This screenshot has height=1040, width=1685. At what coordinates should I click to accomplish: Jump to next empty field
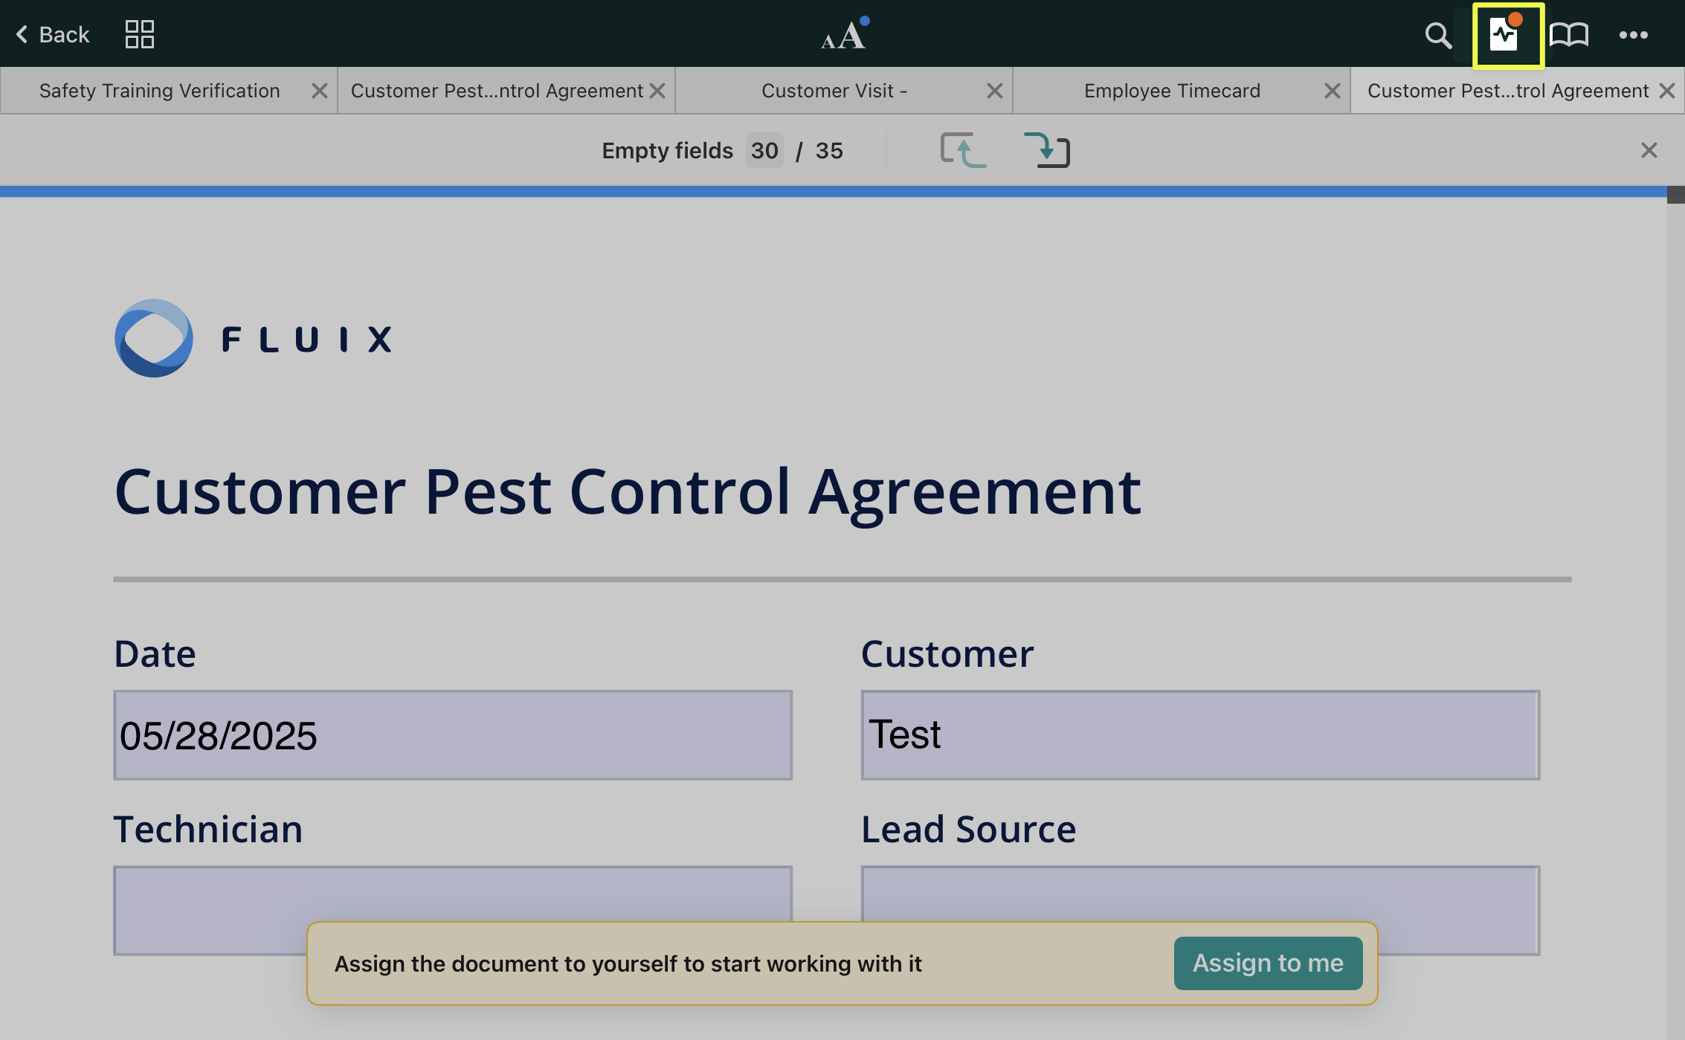coord(1047,150)
